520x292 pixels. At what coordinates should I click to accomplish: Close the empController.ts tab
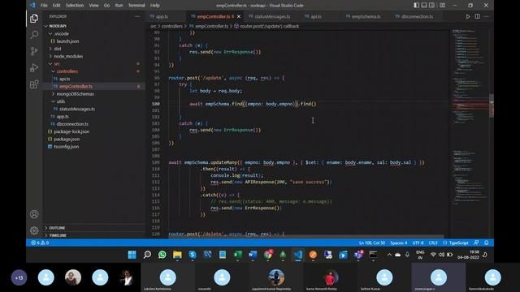coord(239,16)
